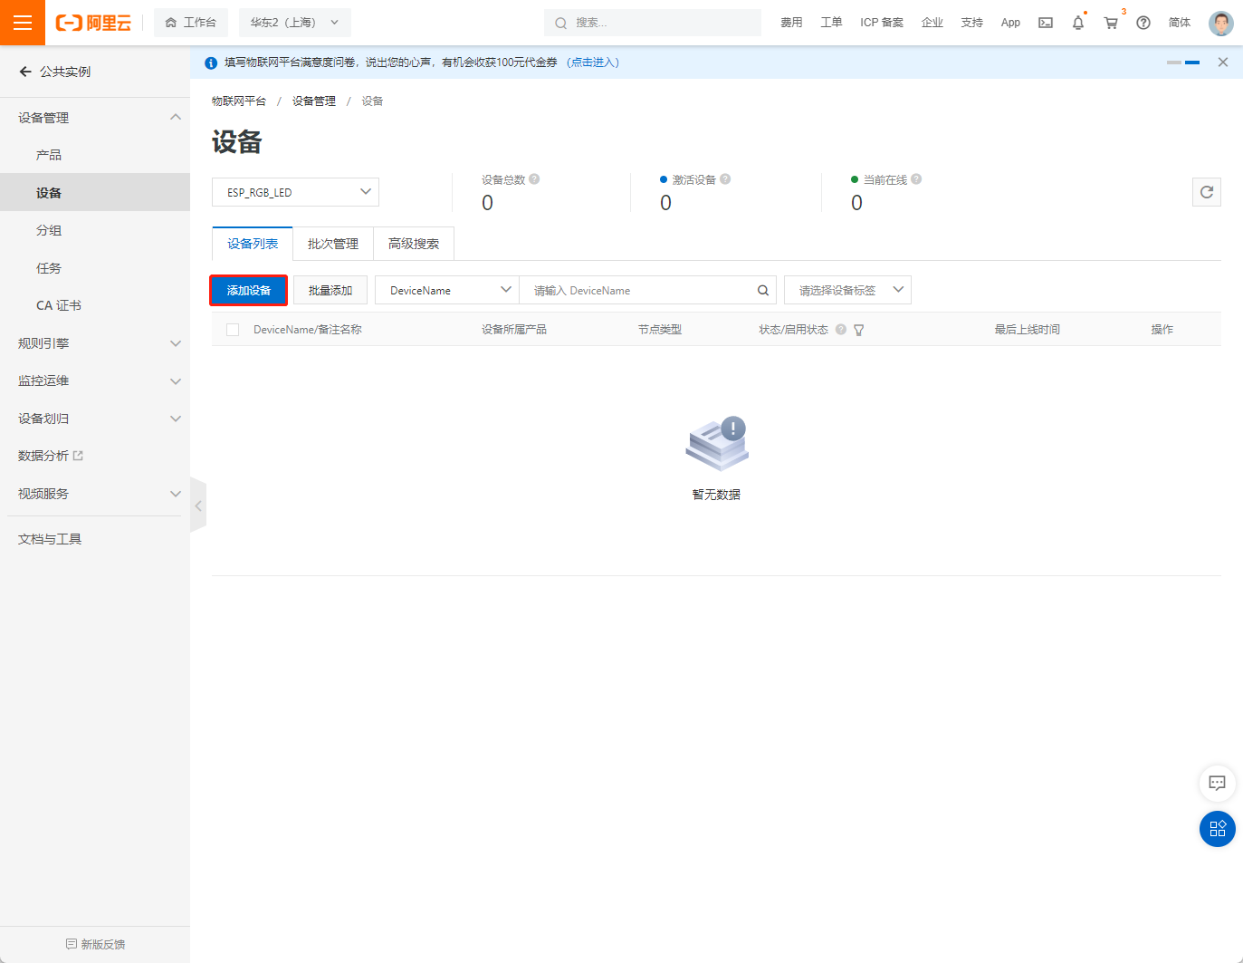Click the 添加设备 button
The width and height of the screenshot is (1243, 963).
point(248,290)
